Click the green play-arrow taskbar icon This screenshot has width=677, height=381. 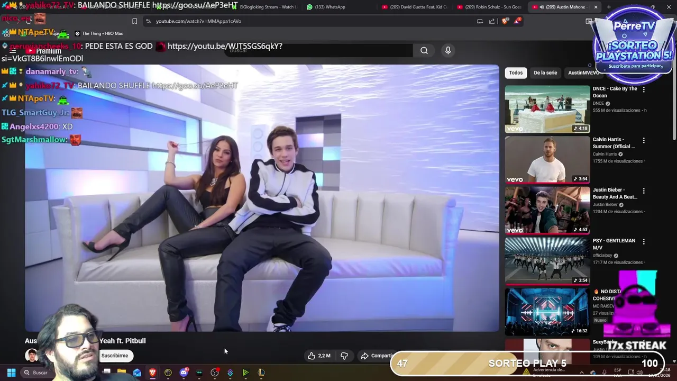coord(245,373)
